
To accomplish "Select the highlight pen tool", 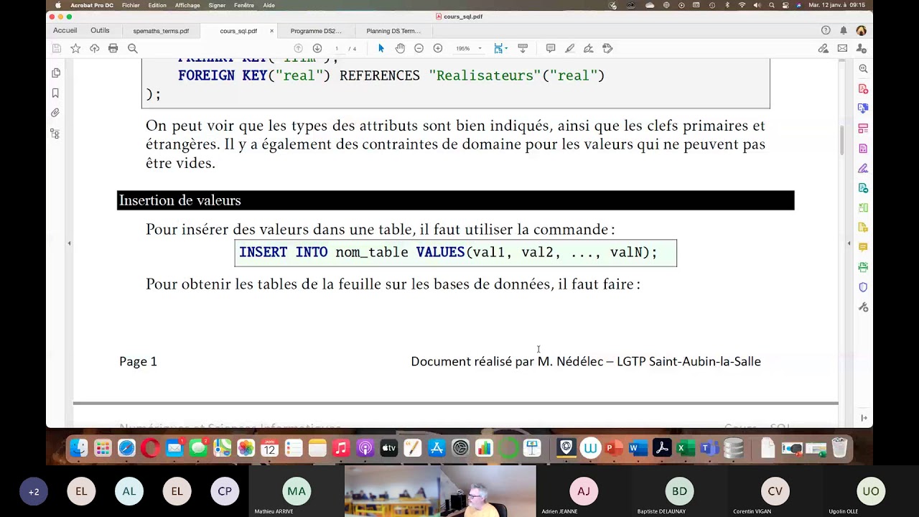I will [x=569, y=48].
